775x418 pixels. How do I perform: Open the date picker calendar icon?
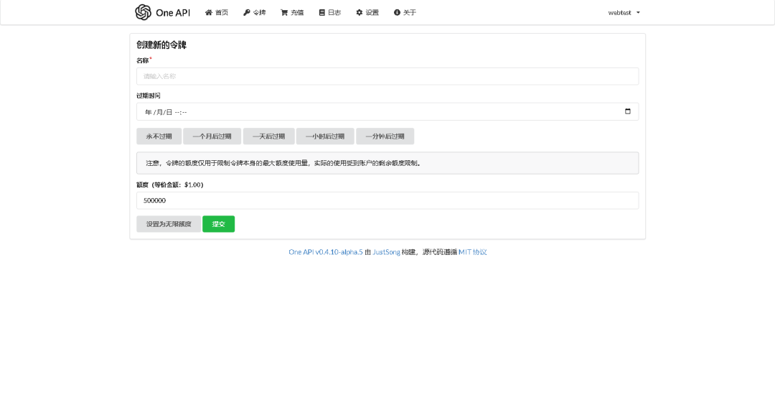point(627,111)
